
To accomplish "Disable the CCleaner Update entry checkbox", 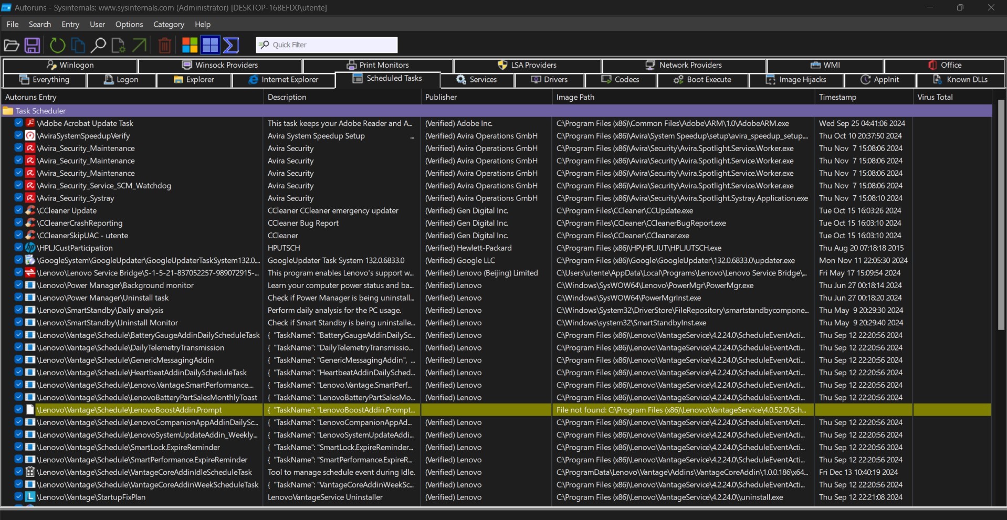I will (18, 210).
